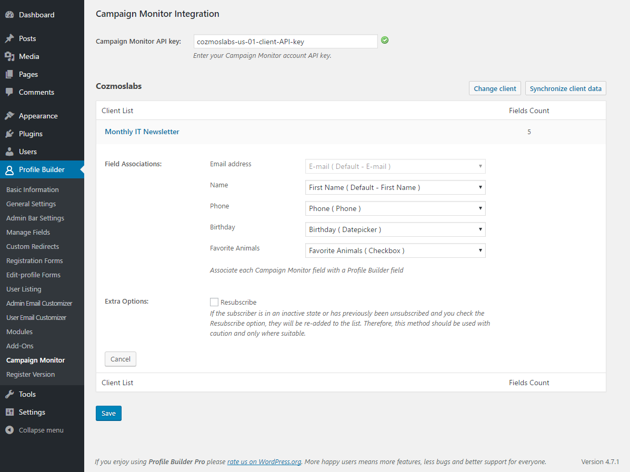Open the Appearance menu
630x472 pixels.
click(38, 116)
